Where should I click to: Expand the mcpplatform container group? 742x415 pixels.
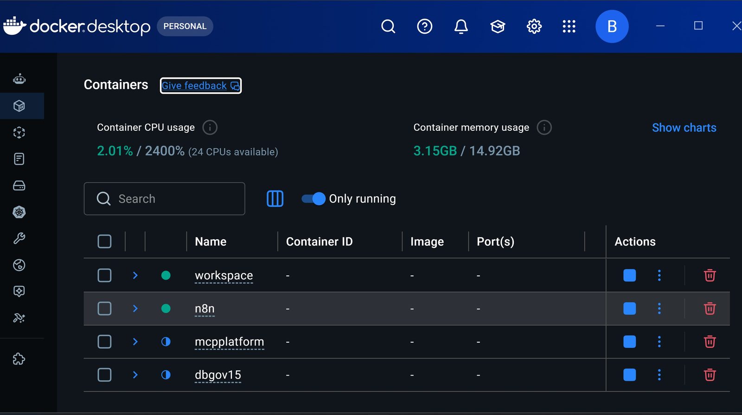tap(135, 342)
